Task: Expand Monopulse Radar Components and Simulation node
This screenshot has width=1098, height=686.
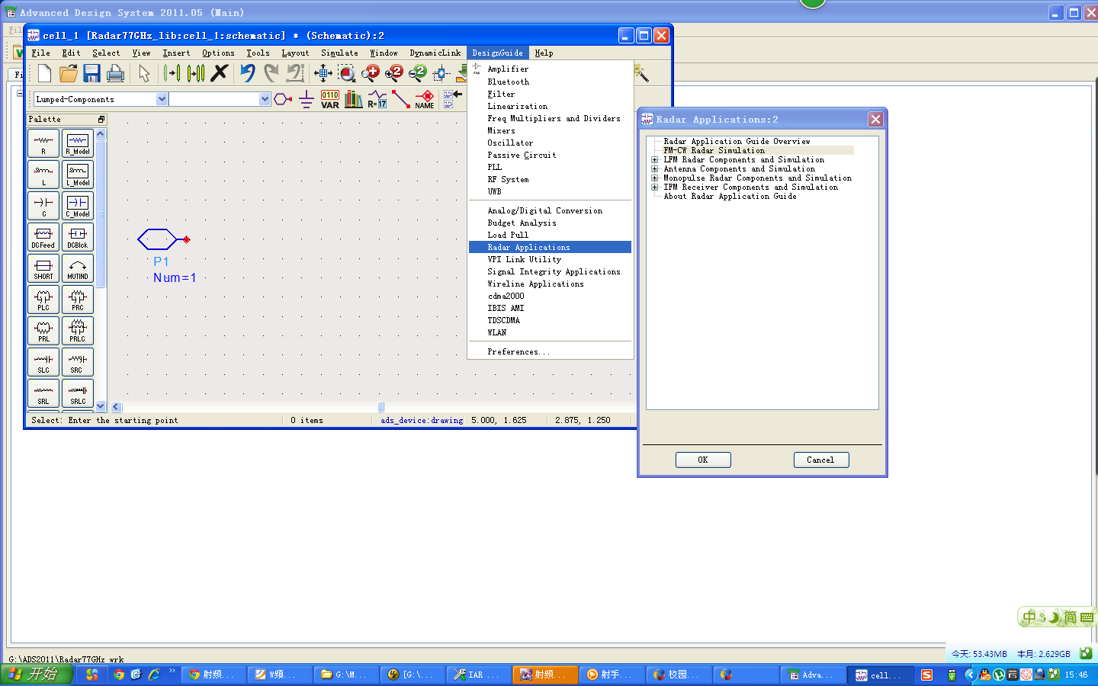Action: click(654, 178)
